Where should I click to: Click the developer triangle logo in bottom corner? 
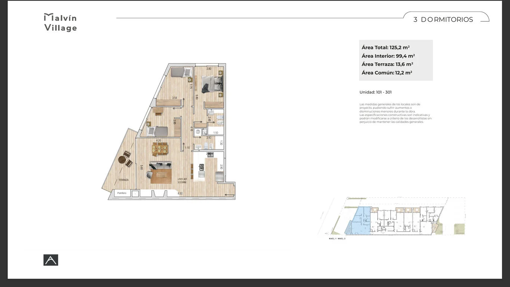(51, 260)
